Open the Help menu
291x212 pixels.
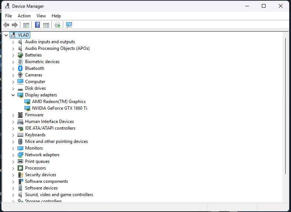[x=56, y=16]
